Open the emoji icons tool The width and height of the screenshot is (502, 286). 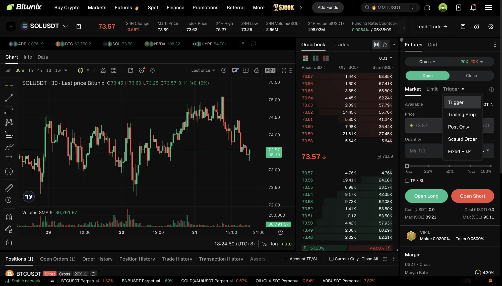point(9,171)
